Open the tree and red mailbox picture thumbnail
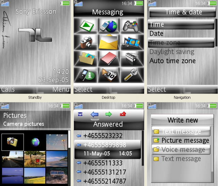The width and height of the screenshot is (218, 186). [x=35, y=159]
